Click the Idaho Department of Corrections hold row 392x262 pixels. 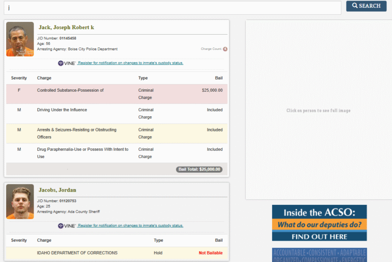pyautogui.click(x=117, y=253)
